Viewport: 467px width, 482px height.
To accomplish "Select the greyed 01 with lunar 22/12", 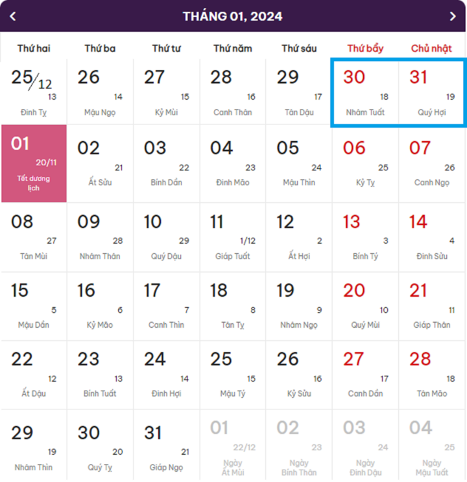I will coord(233,445).
